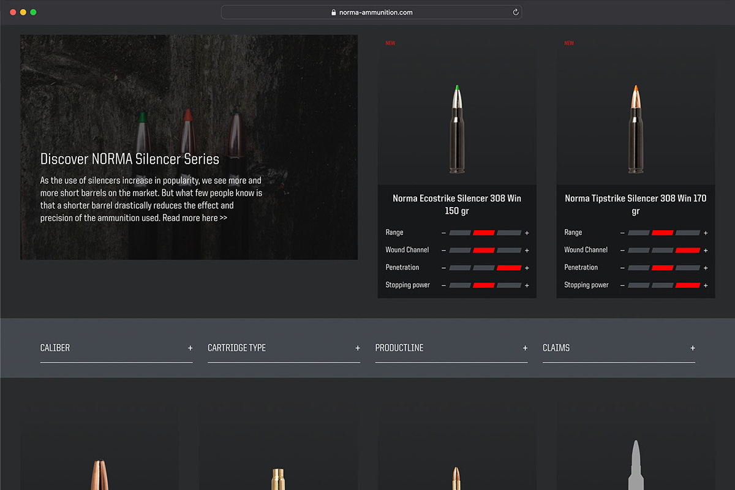Click the Ecostrike Range rating bar
Viewport: 735px width, 490px height.
[x=485, y=233]
